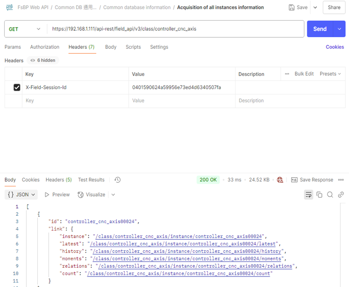Click the JSON braces icon
Screen dimensions: 349x287
[11, 195]
